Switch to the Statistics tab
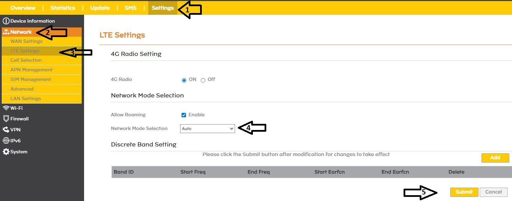The image size is (512, 201). point(63,8)
